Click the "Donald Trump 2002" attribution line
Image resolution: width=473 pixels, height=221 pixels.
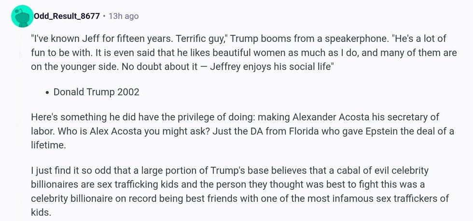click(x=97, y=91)
